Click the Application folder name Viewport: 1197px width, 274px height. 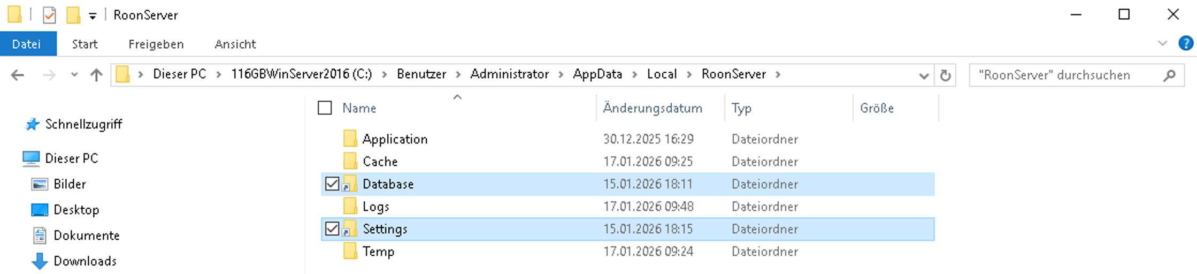[x=395, y=140]
